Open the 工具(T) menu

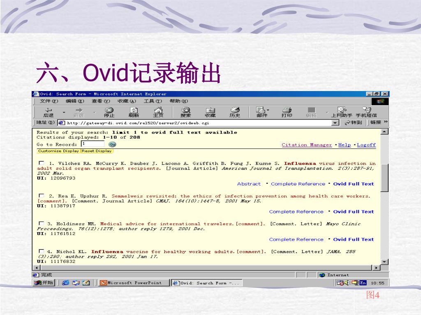(x=153, y=101)
